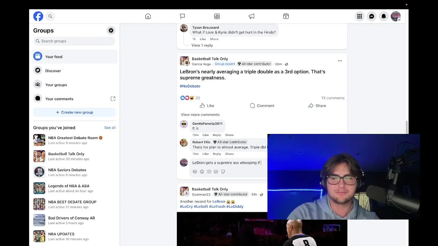Expand View more comments
This screenshot has height=246, width=438.
[200, 114]
